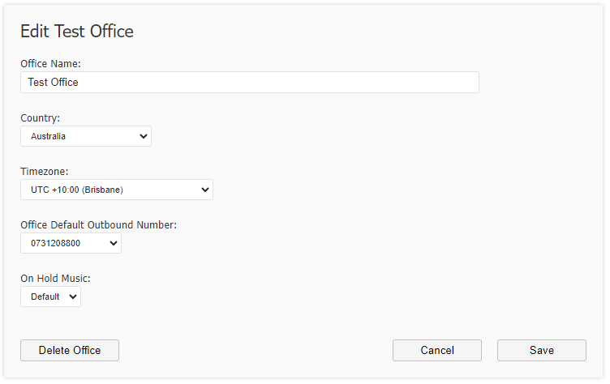Click the chevron arrow beside UTC +10:00 (Brisbane)
Image resolution: width=610 pixels, height=384 pixels.
pos(205,190)
